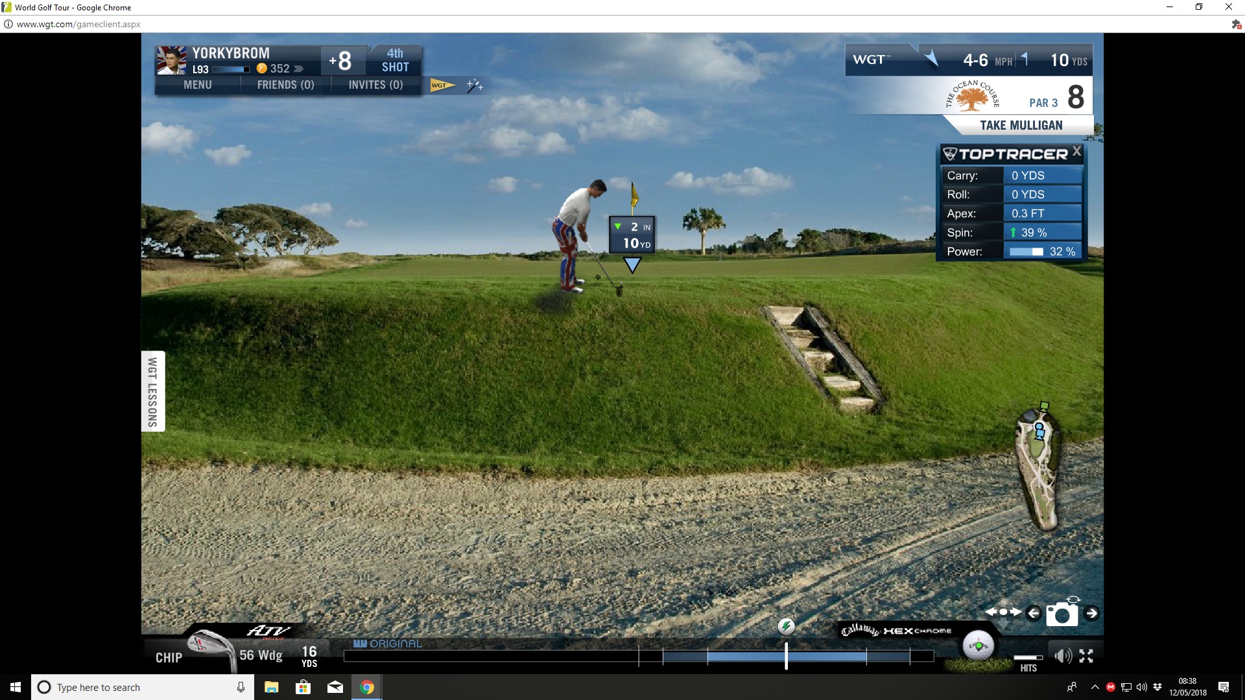Click the aim move arrows icon

1003,612
